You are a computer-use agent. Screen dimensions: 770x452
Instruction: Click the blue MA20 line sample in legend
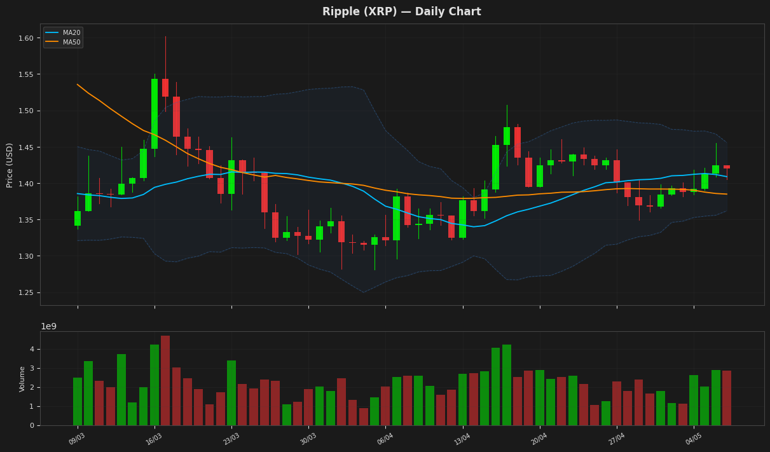[52, 32]
